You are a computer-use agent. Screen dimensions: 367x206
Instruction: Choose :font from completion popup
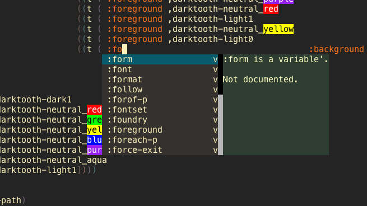click(160, 69)
